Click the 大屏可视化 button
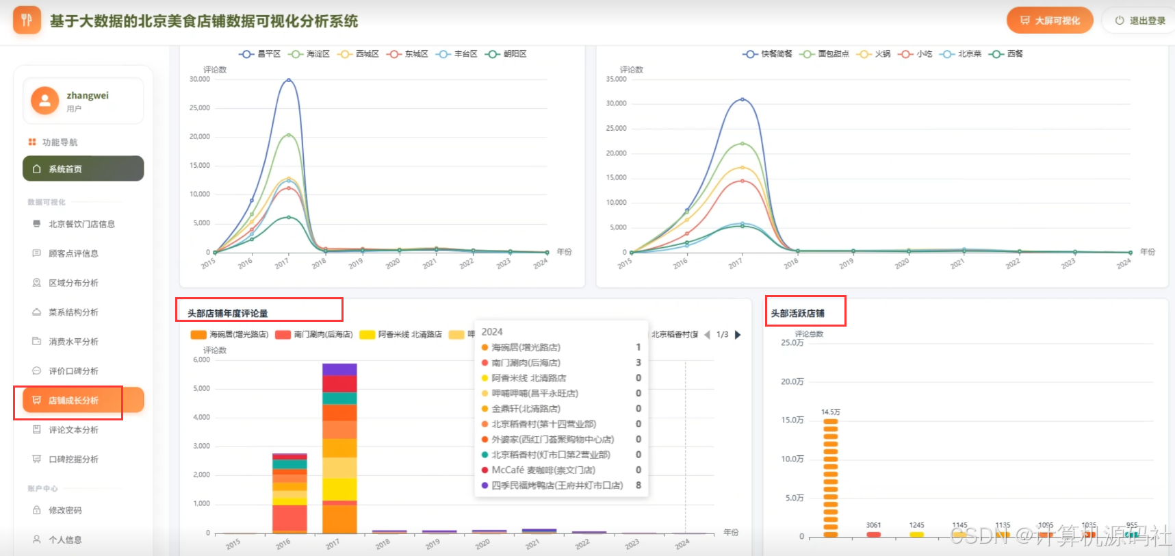Viewport: 1175px width, 556px height. point(1050,21)
